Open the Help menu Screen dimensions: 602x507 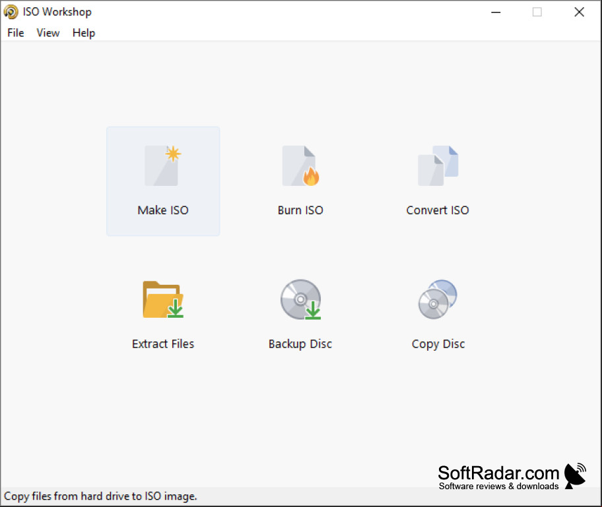pyautogui.click(x=84, y=33)
